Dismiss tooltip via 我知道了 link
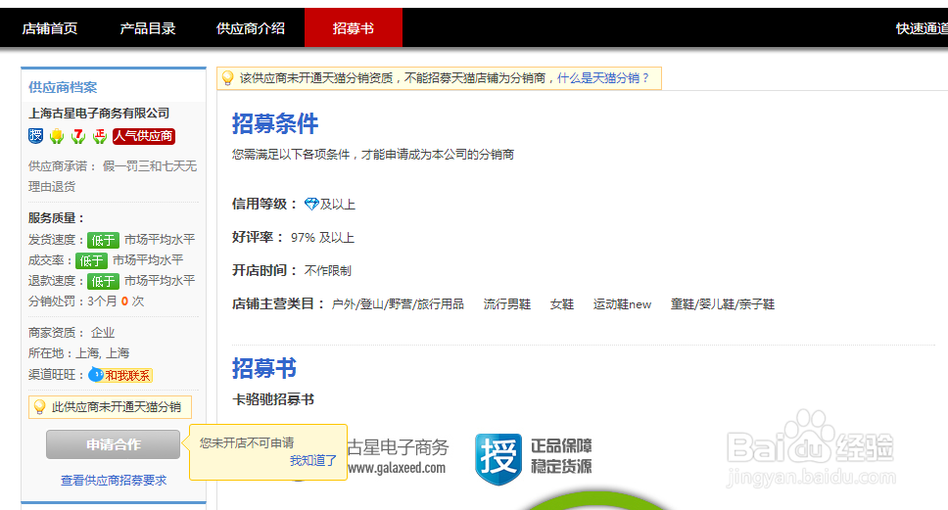Viewport: 948px width, 510px height. [312, 460]
